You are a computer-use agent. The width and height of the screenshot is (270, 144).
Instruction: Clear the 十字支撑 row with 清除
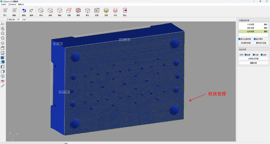[265, 24]
